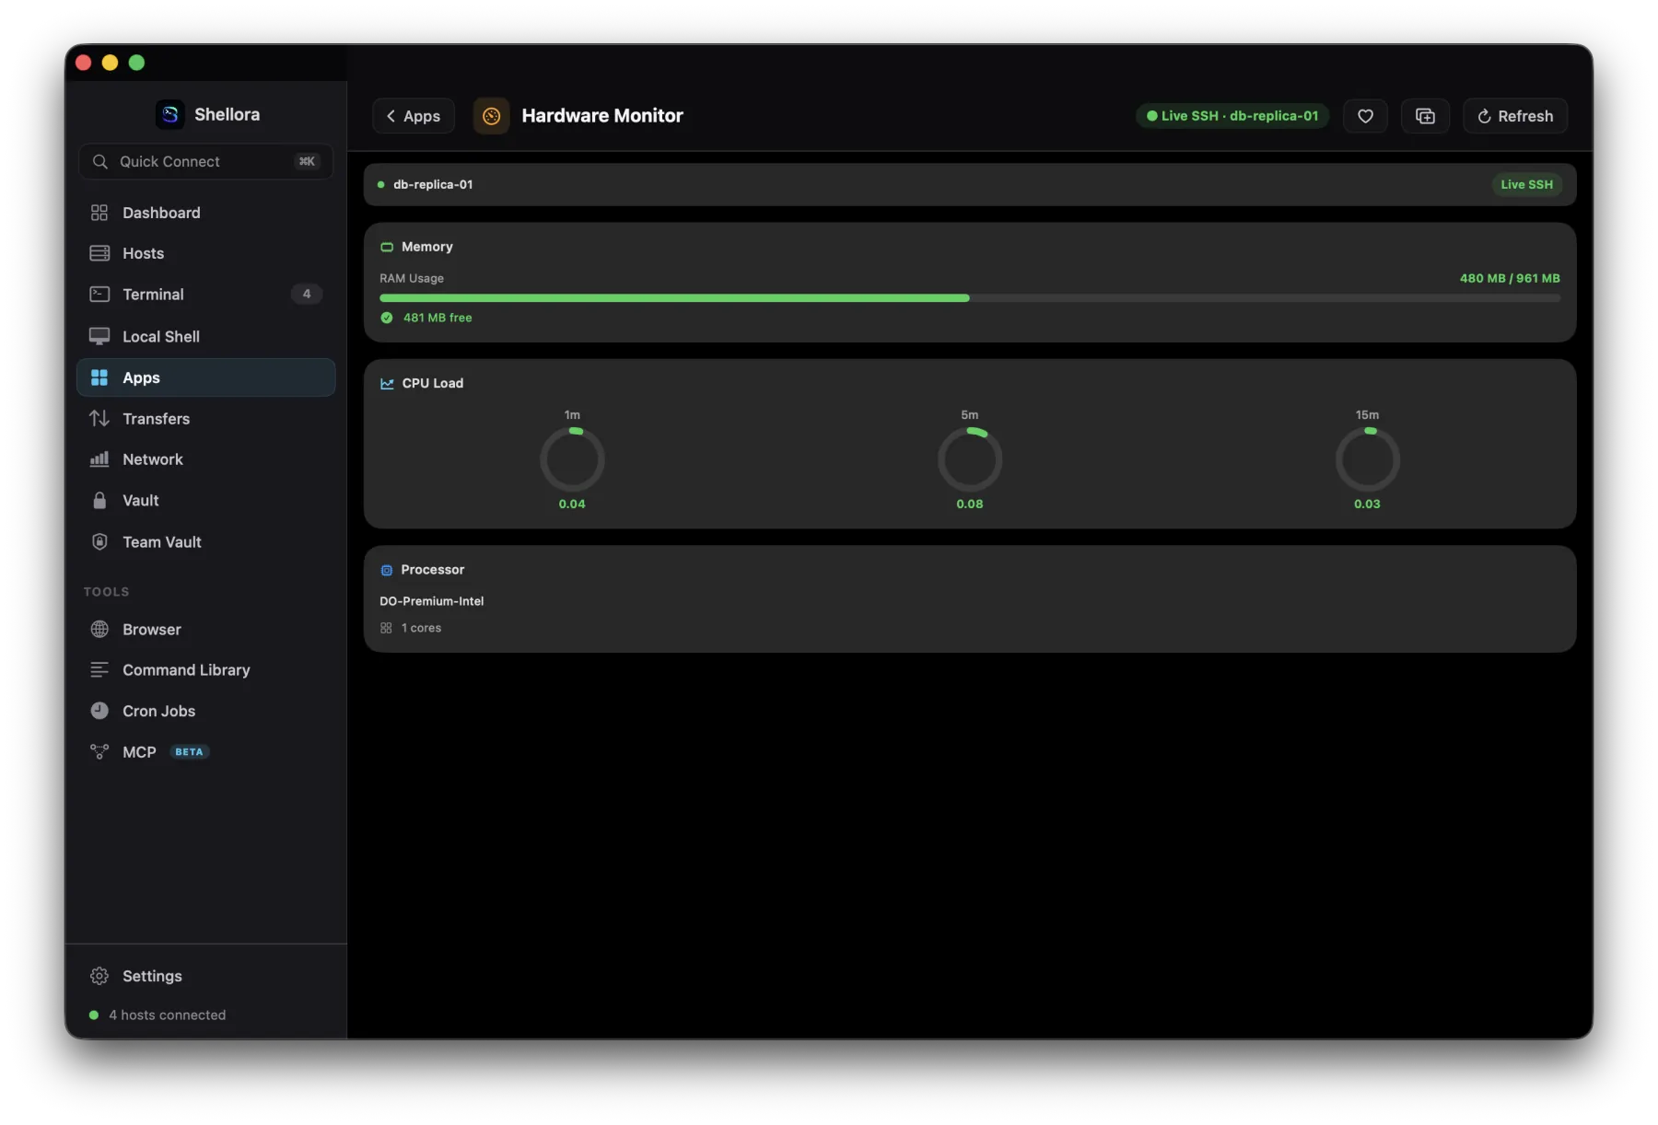Image resolution: width=1658 pixels, height=1125 pixels.
Task: Click the 1 cores label
Action: pos(422,628)
